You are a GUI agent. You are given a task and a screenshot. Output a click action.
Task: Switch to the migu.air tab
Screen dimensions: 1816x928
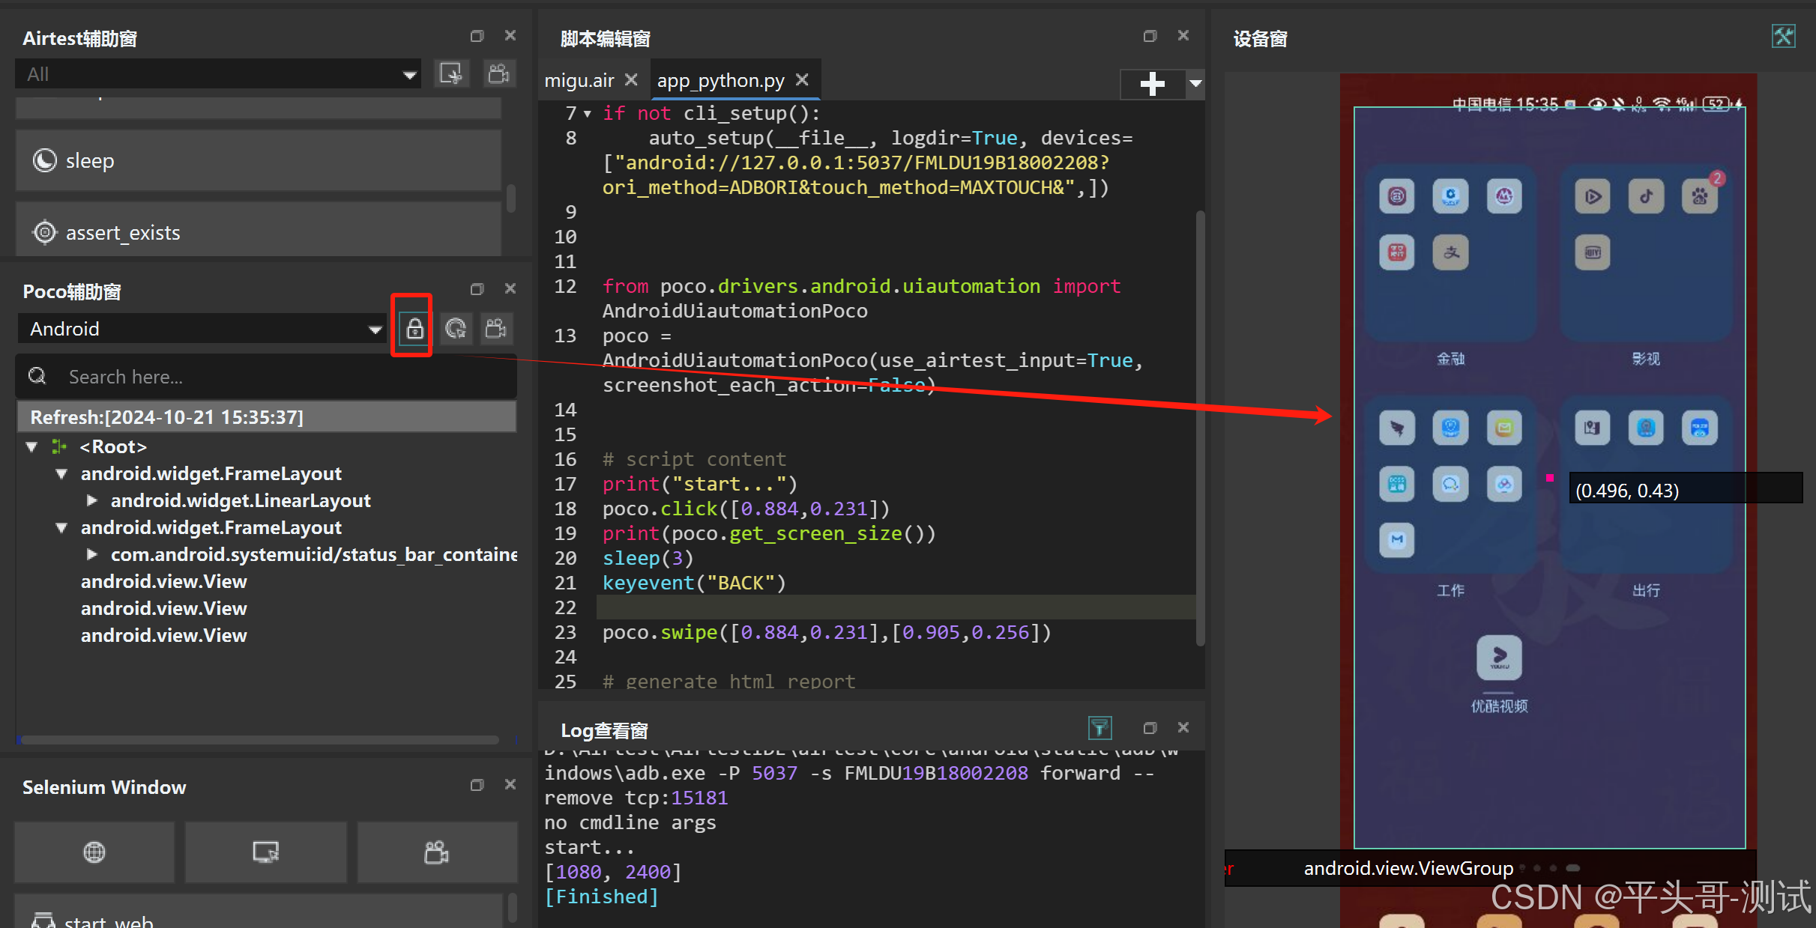(x=579, y=80)
